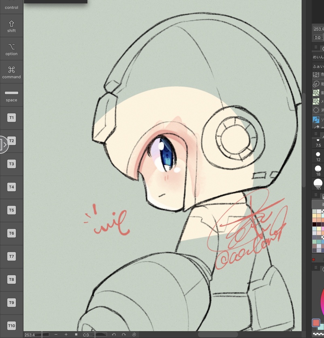The image size is (324, 338).
Task: Select the salmon main color swatch
Action: pyautogui.click(x=316, y=323)
